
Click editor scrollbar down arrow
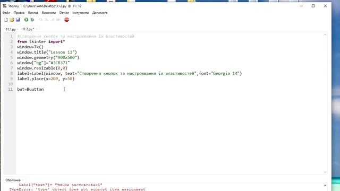[325, 172]
